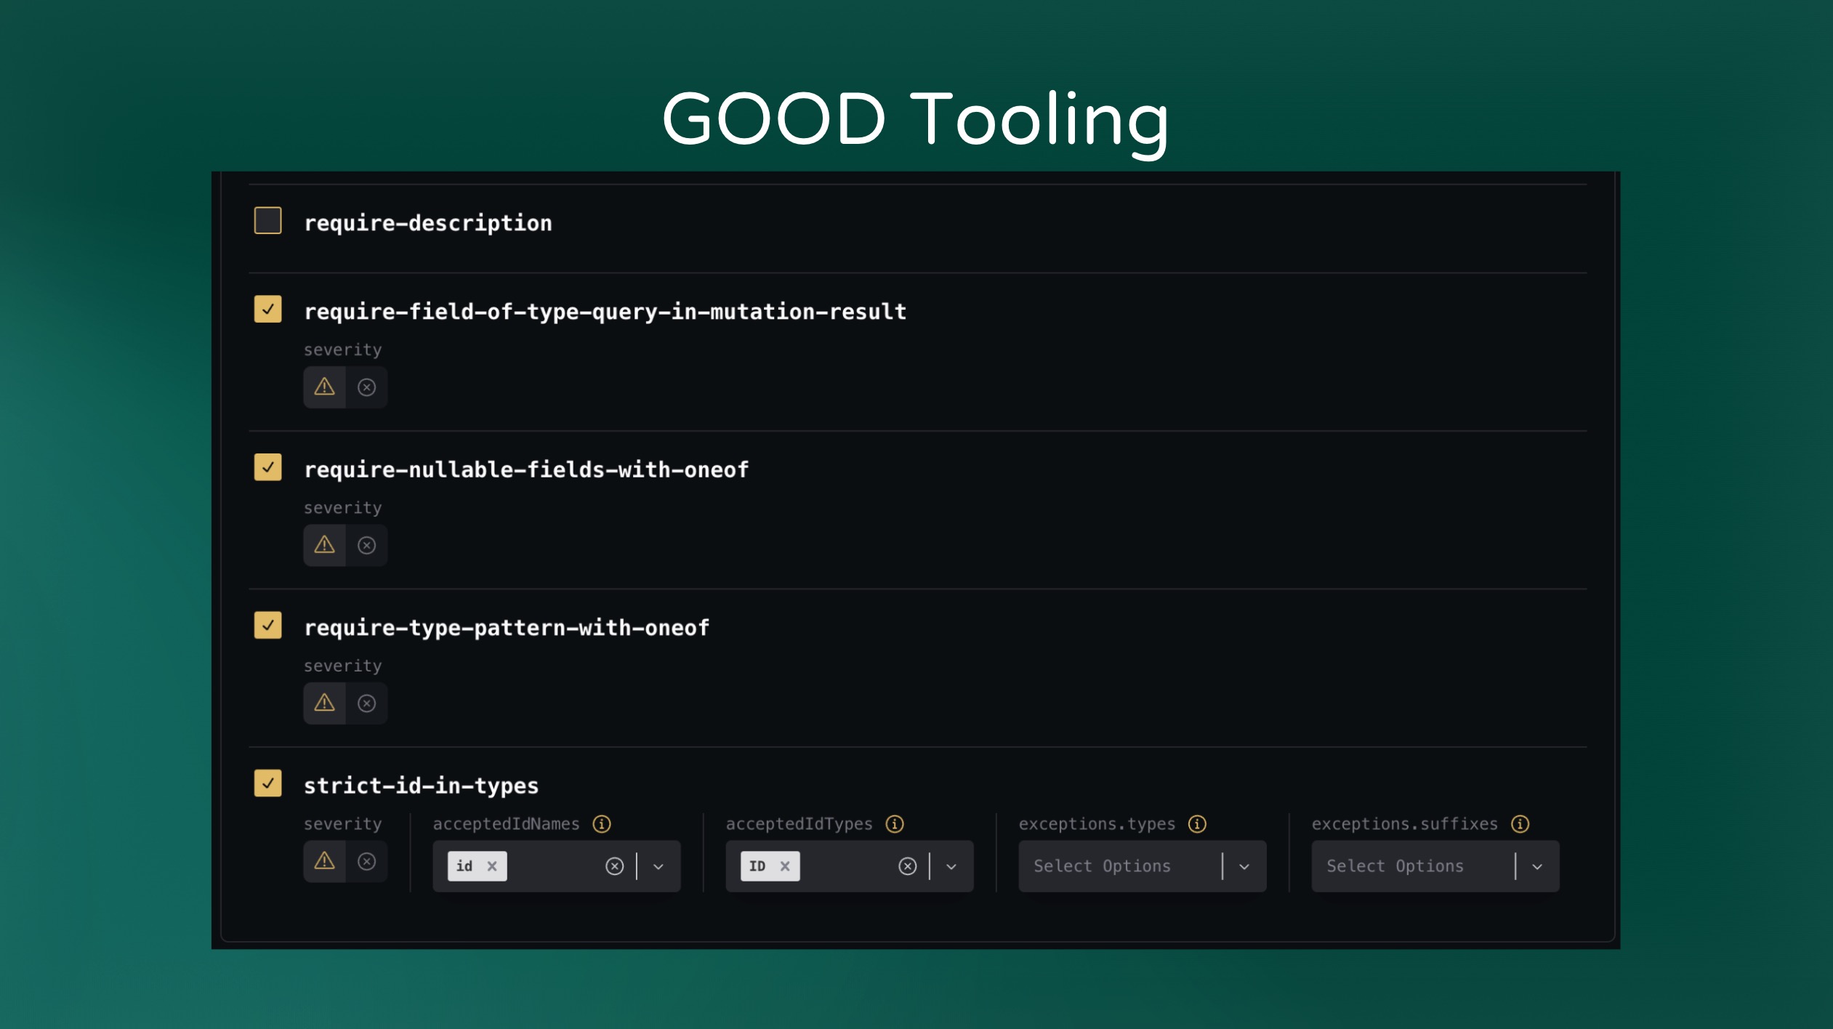1833x1029 pixels.
Task: Remove the 'id' tag from acceptedIdNames
Action: click(x=492, y=866)
